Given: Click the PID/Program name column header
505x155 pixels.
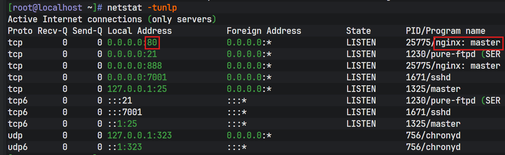Looking at the screenshot, I should click(445, 31).
